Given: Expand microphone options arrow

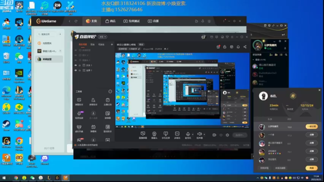Looking at the screenshot, I should click(x=193, y=135).
